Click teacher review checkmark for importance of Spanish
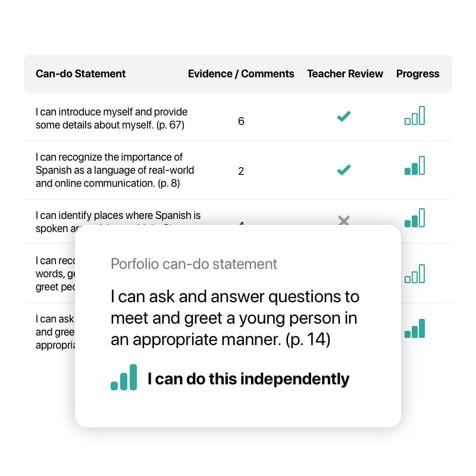 (x=344, y=170)
